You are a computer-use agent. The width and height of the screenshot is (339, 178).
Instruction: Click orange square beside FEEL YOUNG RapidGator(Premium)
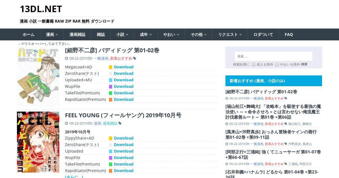[x=111, y=171]
